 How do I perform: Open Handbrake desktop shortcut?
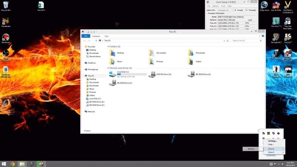click(6, 22)
